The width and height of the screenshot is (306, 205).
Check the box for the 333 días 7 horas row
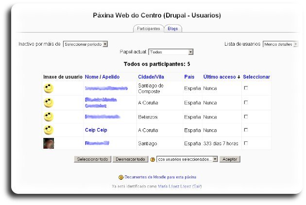(246, 143)
